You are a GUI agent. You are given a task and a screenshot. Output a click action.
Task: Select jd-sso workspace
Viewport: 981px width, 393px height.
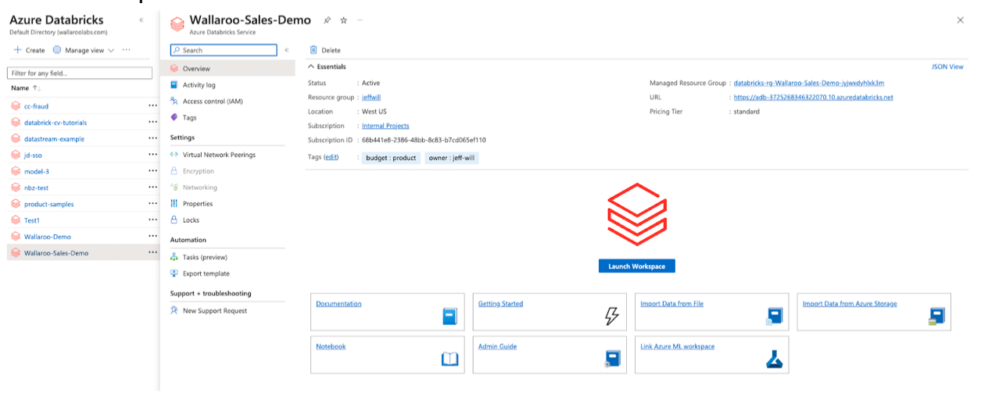pos(34,155)
